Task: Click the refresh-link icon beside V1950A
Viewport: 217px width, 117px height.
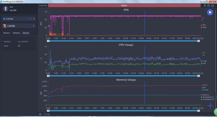Action: [30, 19]
